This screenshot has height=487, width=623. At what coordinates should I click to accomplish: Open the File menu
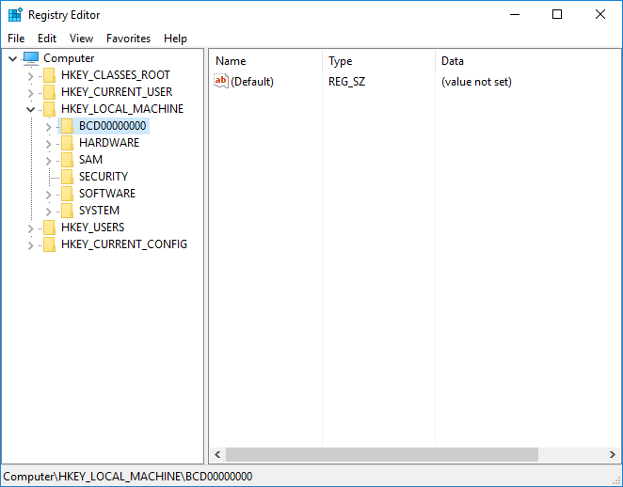tap(16, 39)
